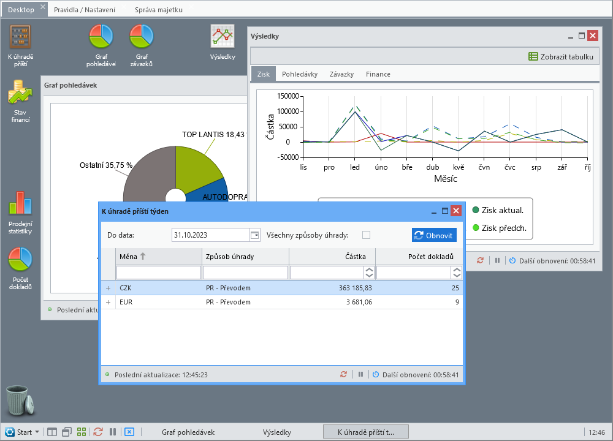Open the Graf závazků desktop icon
The height and width of the screenshot is (441, 613).
(x=142, y=46)
